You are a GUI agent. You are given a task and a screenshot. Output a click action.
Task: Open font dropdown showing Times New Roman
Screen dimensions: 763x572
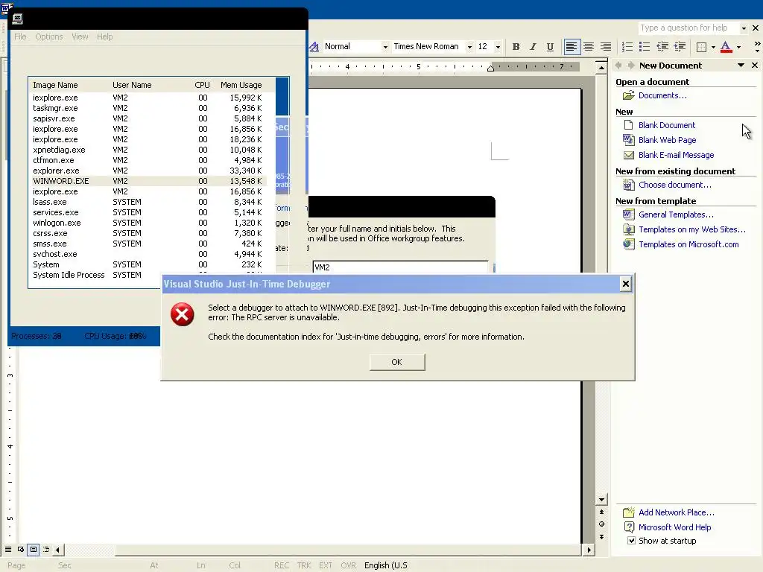(x=469, y=47)
